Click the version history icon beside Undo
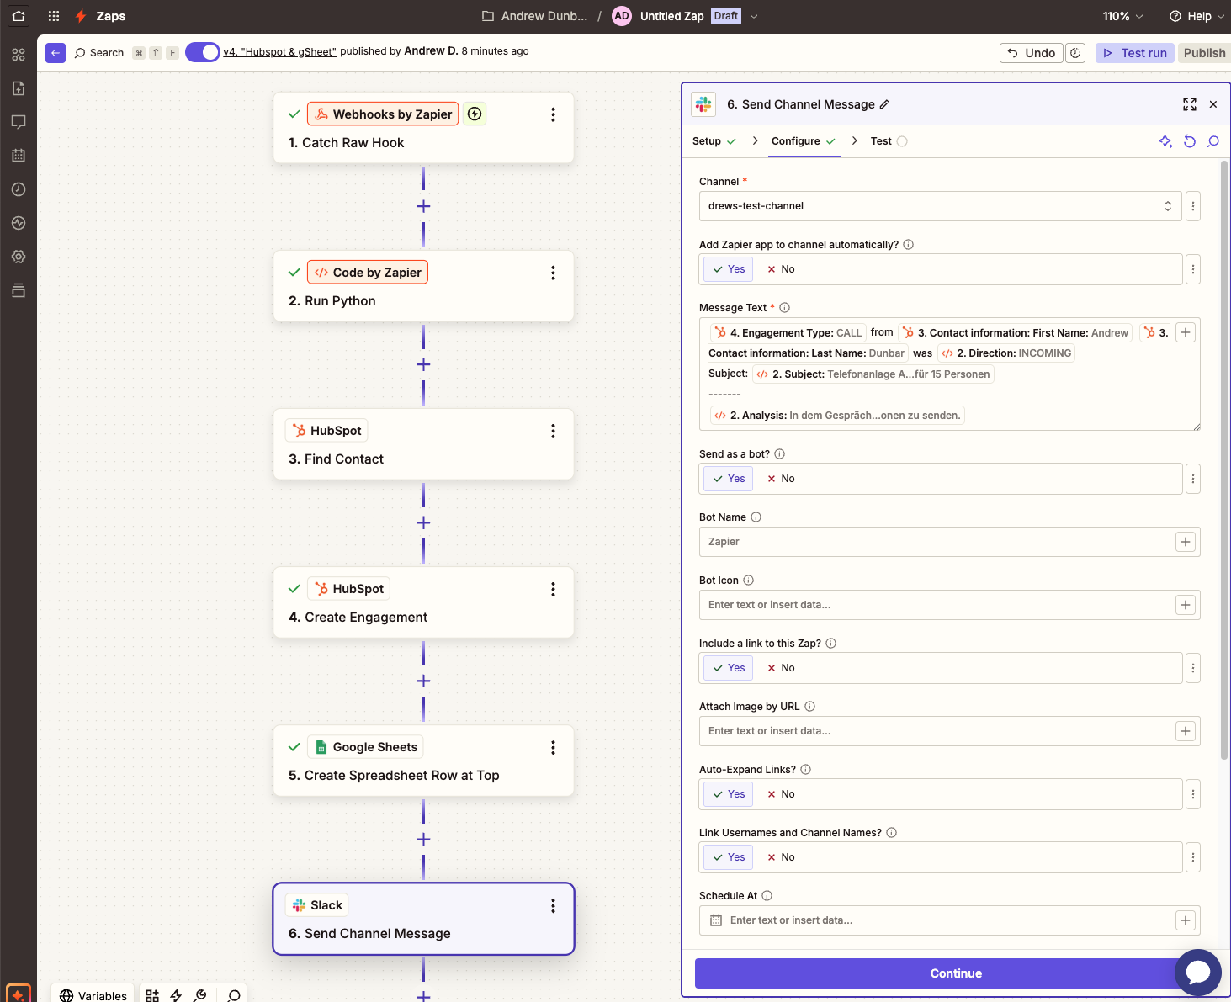 tap(1075, 53)
